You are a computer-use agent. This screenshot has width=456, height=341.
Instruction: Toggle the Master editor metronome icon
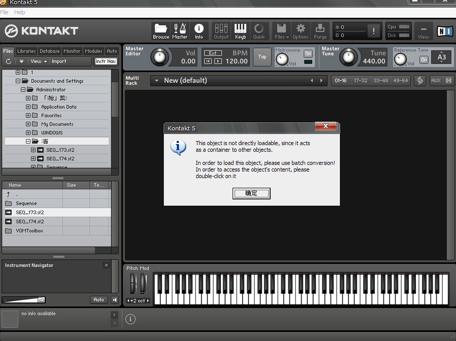[x=180, y=31]
